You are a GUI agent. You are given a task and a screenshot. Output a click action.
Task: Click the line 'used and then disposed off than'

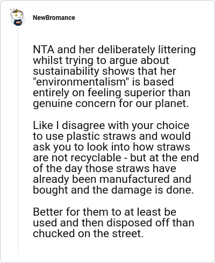click(x=113, y=223)
